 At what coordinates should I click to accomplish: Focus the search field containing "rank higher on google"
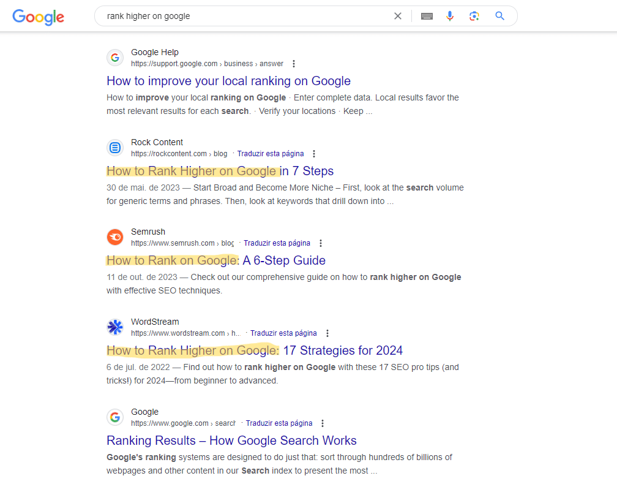[x=245, y=16]
